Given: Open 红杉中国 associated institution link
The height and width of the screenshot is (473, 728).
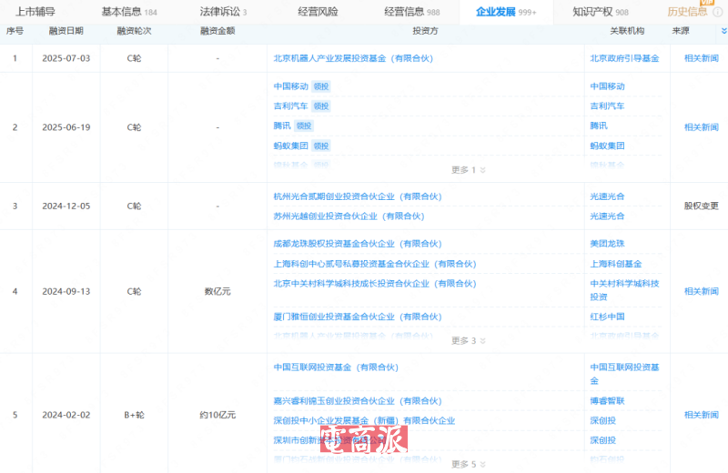Looking at the screenshot, I should coord(607,317).
